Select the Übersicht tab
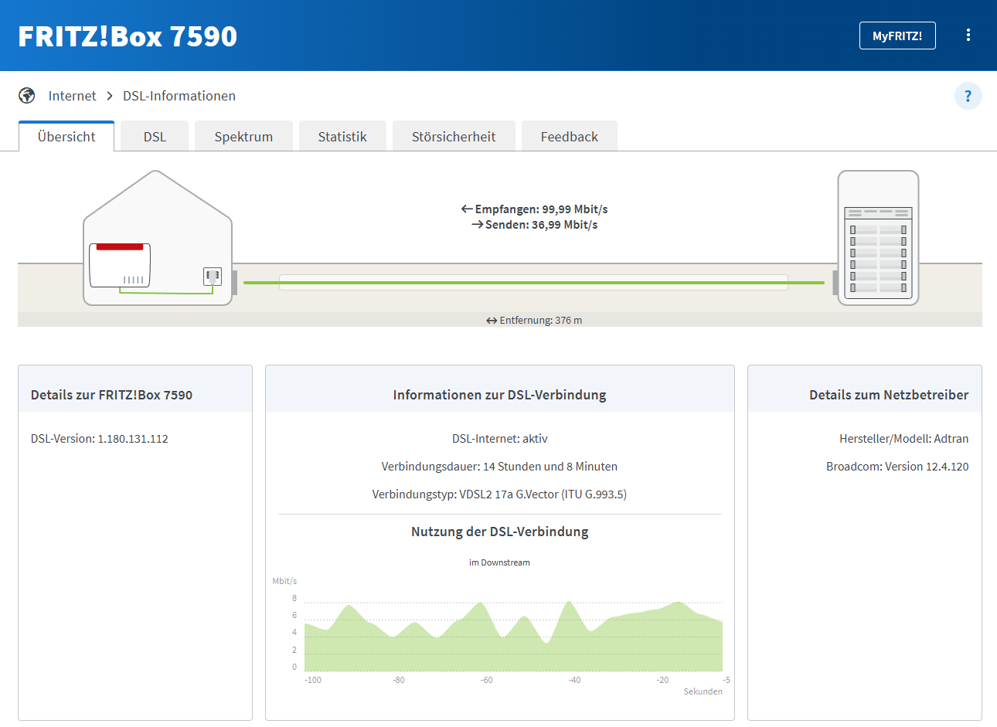 [x=66, y=137]
